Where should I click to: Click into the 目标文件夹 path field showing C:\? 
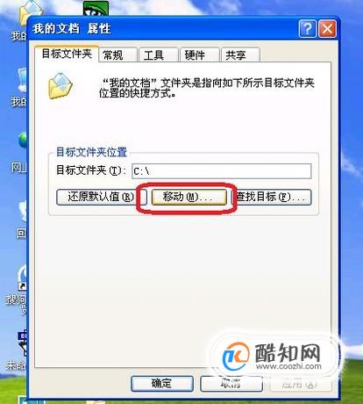(x=222, y=171)
